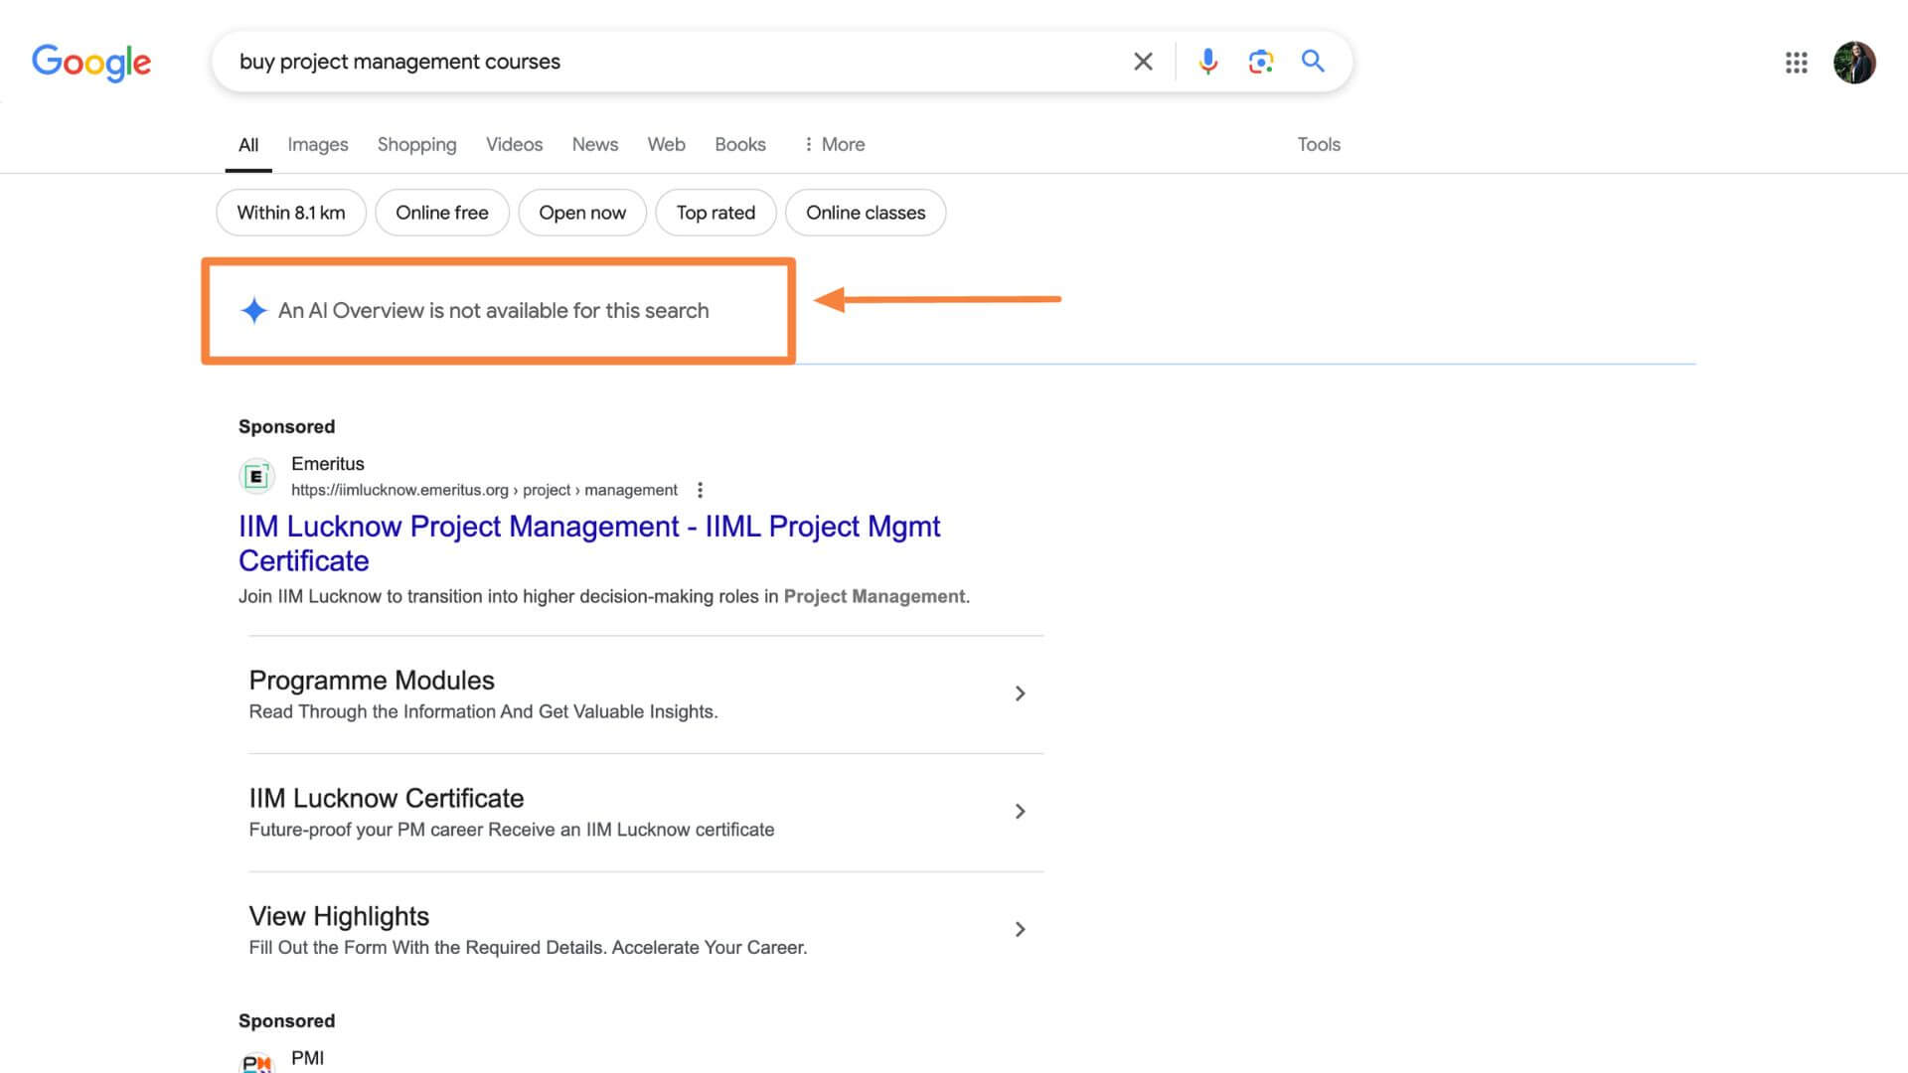
Task: Submit search with the magnifying glass icon
Action: point(1313,62)
